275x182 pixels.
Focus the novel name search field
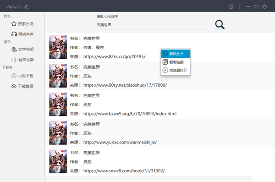pyautogui.click(x=151, y=25)
